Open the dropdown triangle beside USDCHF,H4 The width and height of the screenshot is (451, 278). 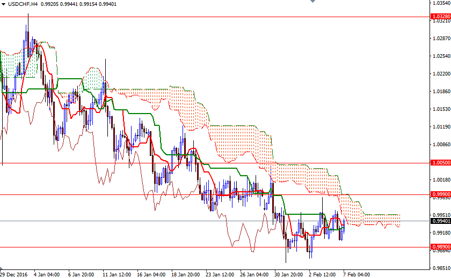[3, 4]
